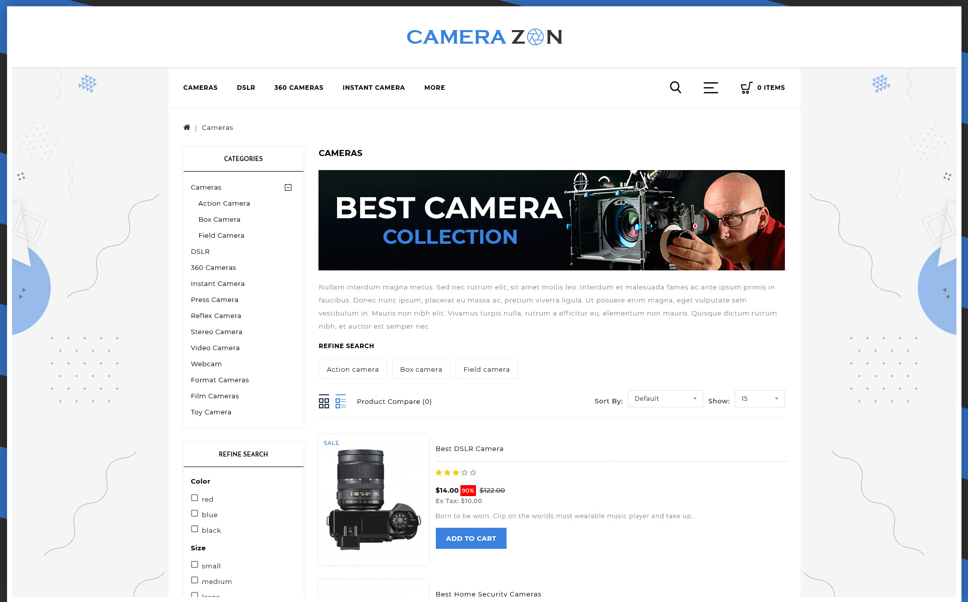Select 360 Cameras sidebar category
Viewport: 968px width, 602px height.
(213, 267)
